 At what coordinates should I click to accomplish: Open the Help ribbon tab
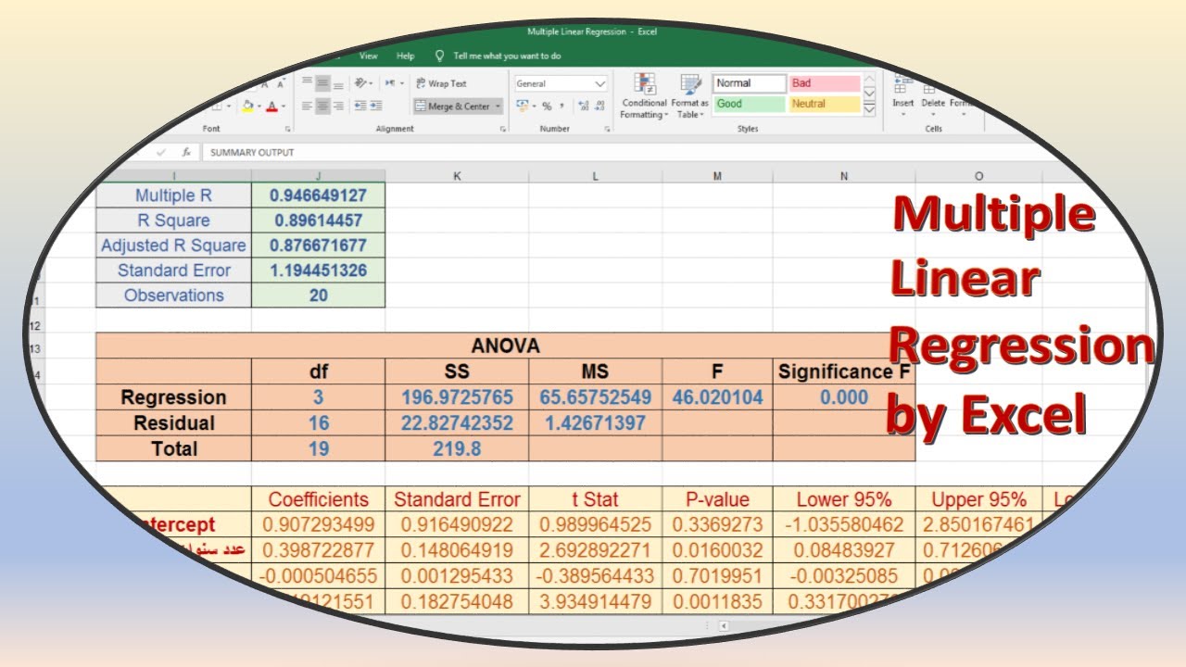(406, 56)
